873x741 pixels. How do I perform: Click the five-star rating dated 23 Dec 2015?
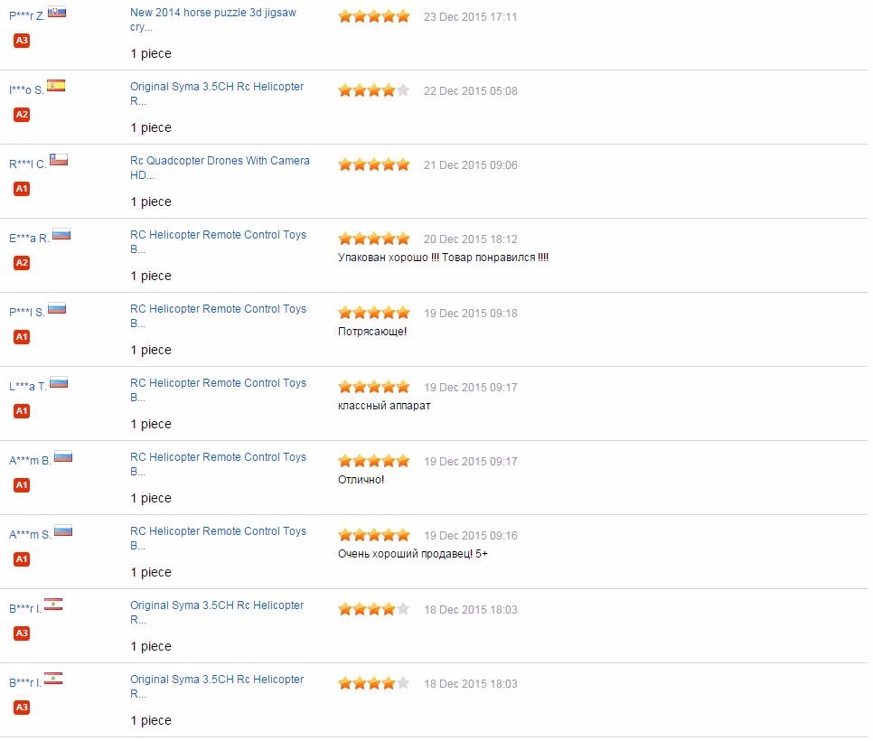(x=373, y=17)
